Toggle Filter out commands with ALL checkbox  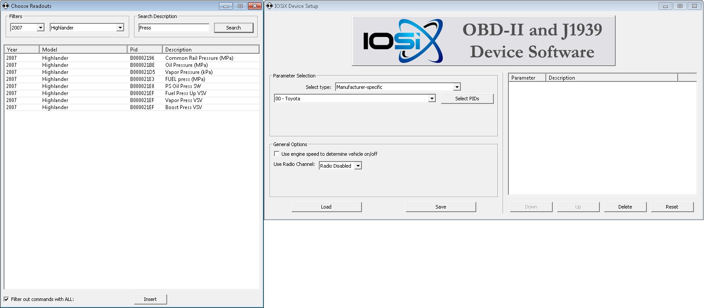(x=6, y=299)
